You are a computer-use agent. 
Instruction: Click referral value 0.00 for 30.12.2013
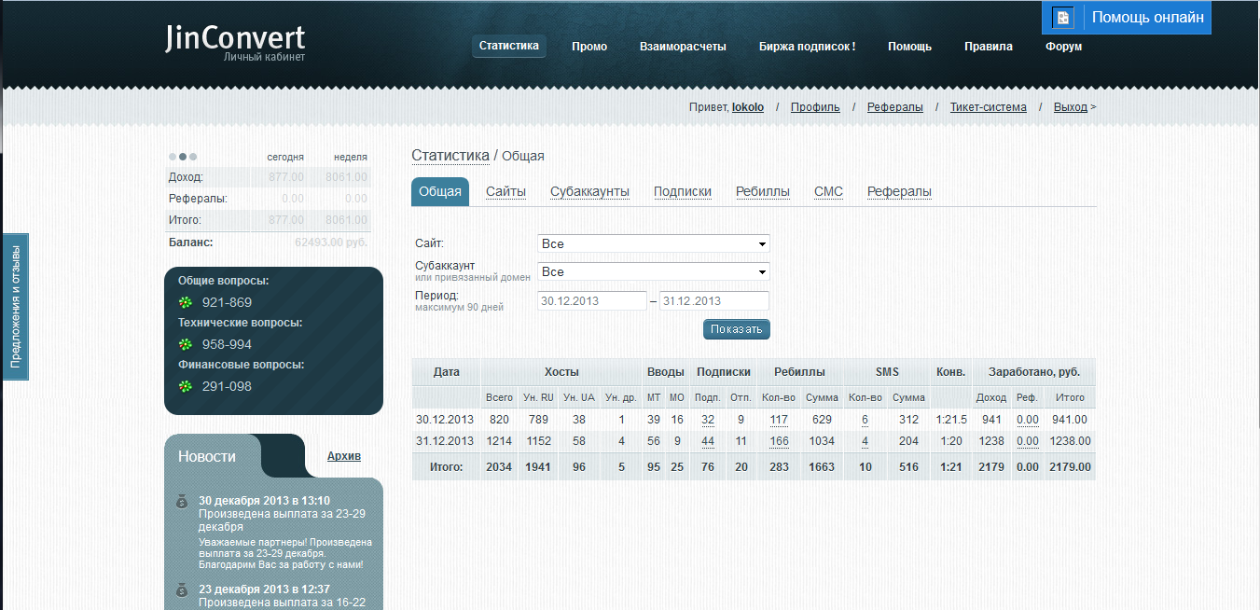point(1028,420)
